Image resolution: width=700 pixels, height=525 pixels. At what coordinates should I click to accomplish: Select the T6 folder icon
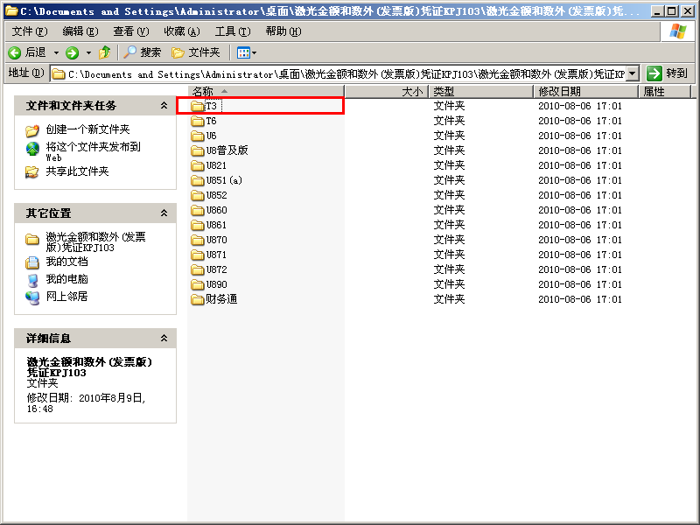(x=198, y=121)
